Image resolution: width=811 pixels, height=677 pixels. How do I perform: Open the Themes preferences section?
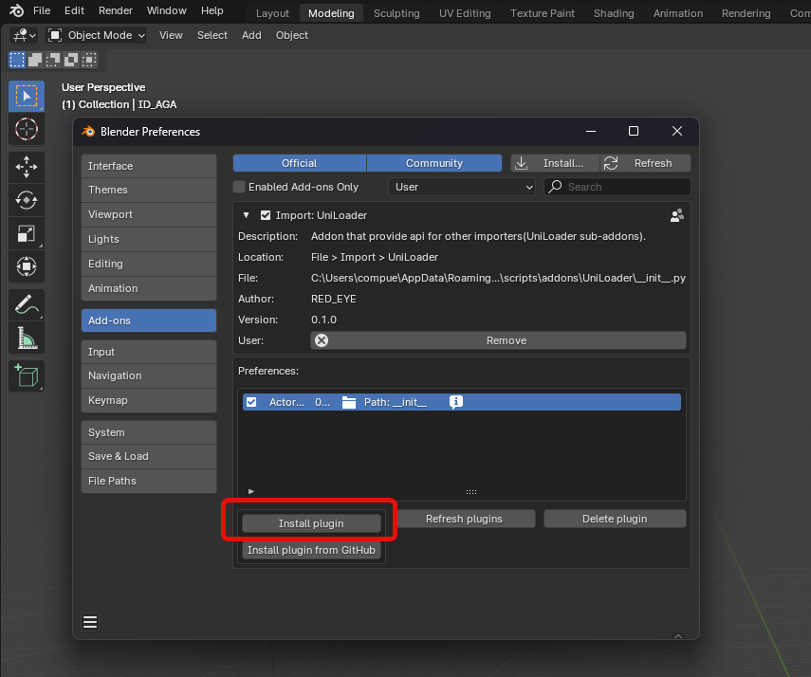(149, 190)
